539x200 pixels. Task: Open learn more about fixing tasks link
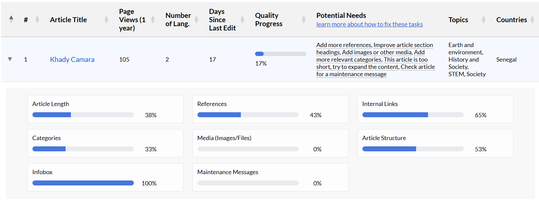[369, 25]
